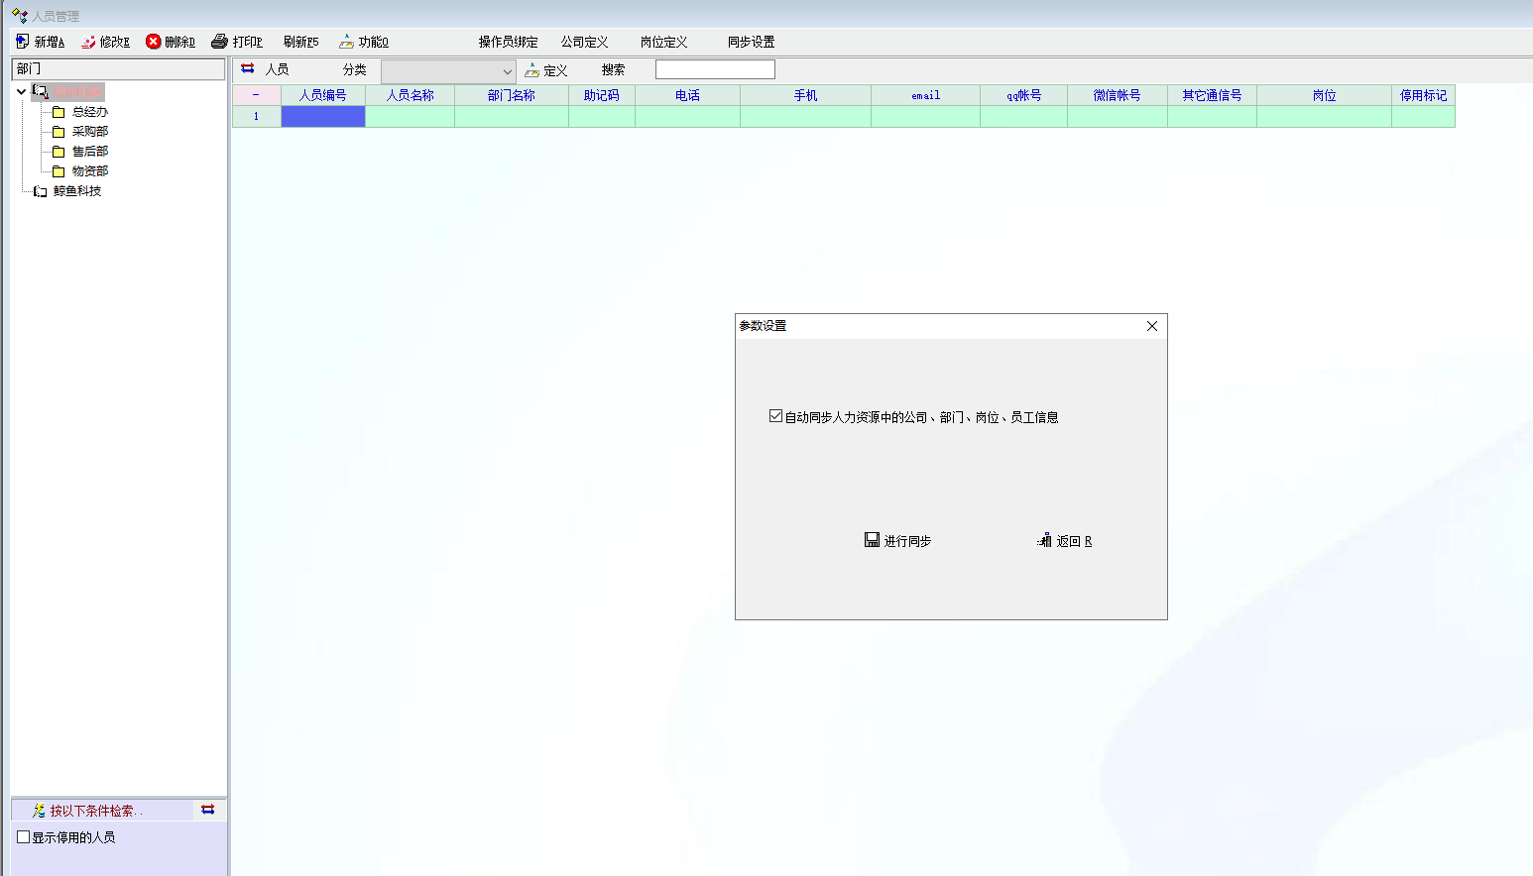Click the 搜索 search input field

[714, 69]
